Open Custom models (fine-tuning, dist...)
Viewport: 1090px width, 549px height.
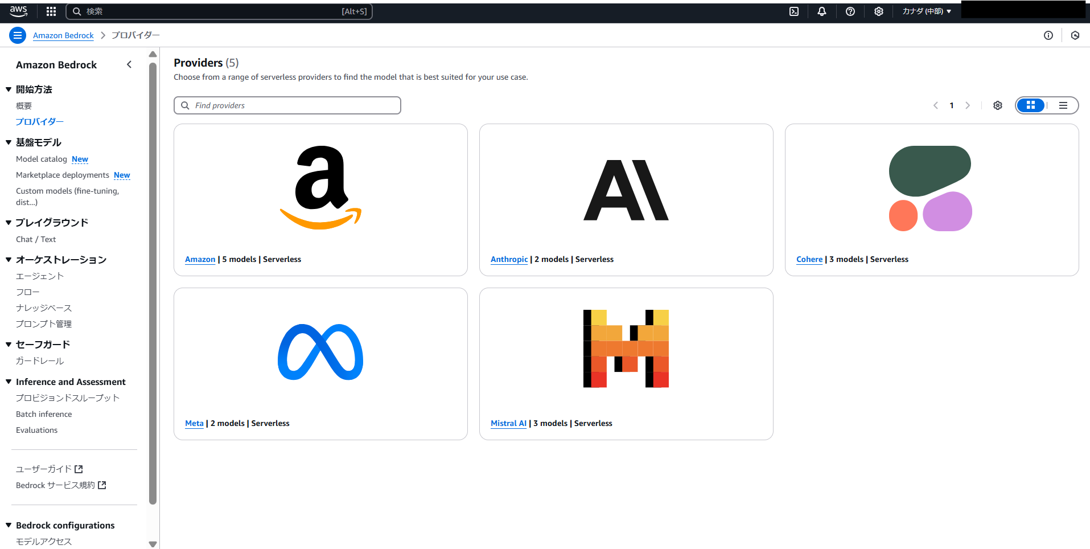(67, 196)
